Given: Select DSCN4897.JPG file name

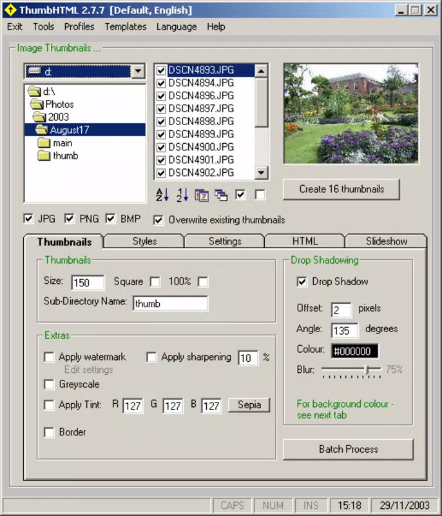Looking at the screenshot, I should pyautogui.click(x=201, y=108).
